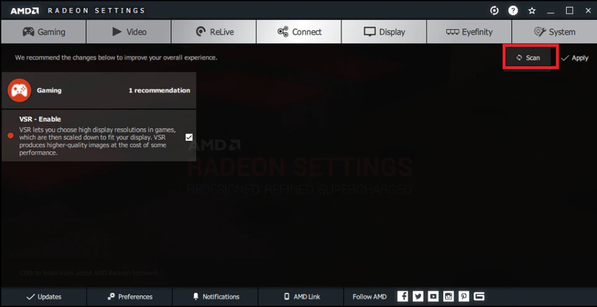Click the red Gaming controller icon
Viewport: 597px width, 307px height.
[x=19, y=90]
